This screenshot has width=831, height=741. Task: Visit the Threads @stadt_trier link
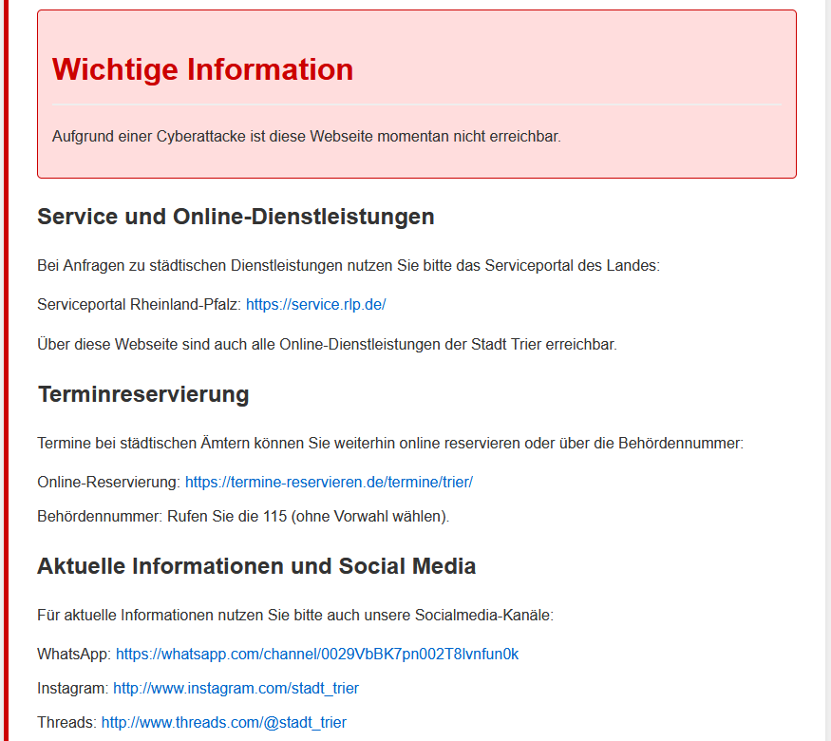[224, 723]
